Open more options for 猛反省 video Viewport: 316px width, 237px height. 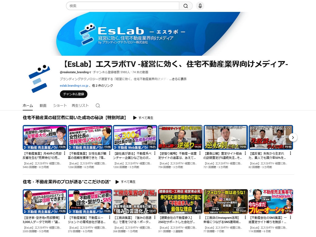tap(290, 153)
